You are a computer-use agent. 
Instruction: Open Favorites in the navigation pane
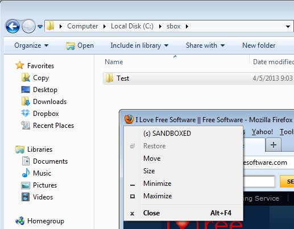tap(40, 66)
